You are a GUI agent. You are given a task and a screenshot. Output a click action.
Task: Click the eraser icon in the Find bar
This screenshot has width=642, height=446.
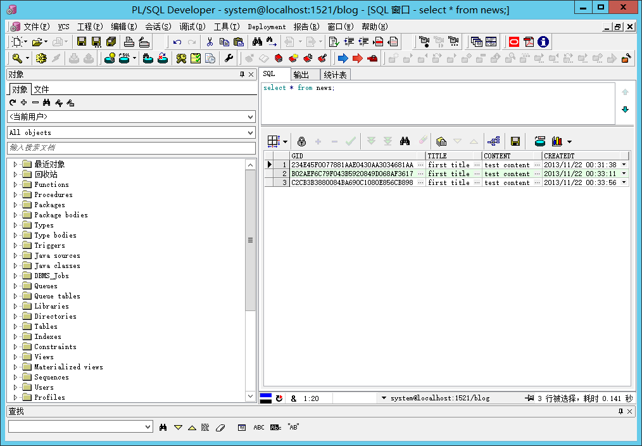[220, 427]
